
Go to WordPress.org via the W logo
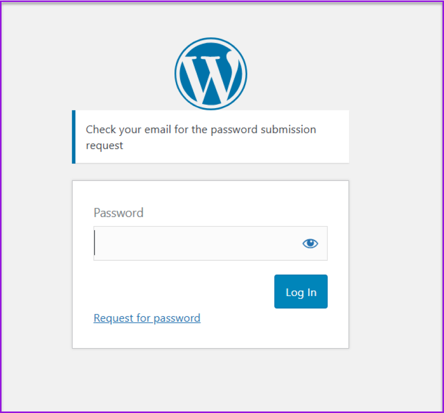point(211,74)
